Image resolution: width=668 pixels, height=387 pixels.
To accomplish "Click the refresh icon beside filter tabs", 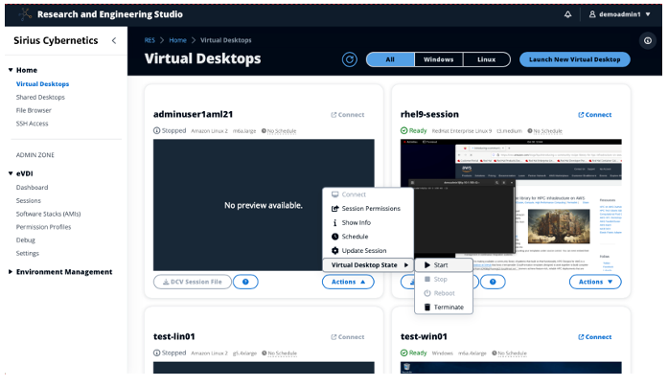I will tap(350, 59).
